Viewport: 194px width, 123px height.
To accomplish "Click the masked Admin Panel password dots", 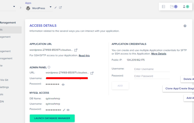I will (53, 84).
